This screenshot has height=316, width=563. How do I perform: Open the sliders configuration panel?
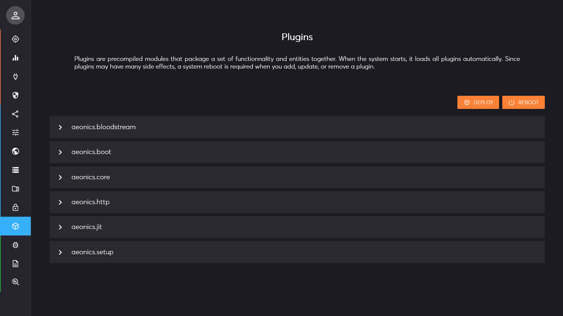pyautogui.click(x=15, y=133)
